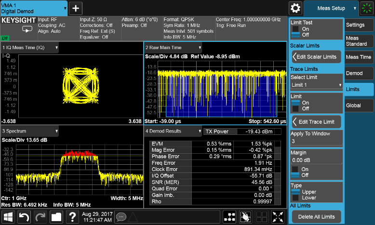Click the Delete All Limits button

pyautogui.click(x=316, y=216)
